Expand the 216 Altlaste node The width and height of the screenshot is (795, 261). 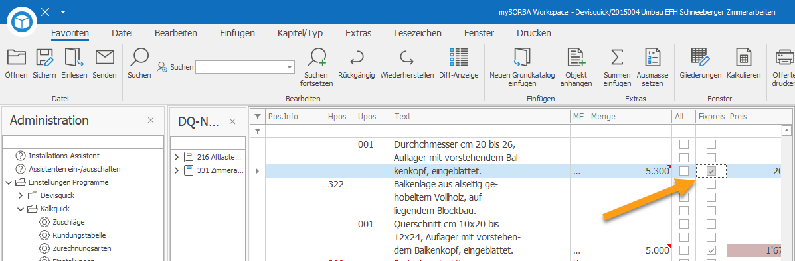(177, 157)
